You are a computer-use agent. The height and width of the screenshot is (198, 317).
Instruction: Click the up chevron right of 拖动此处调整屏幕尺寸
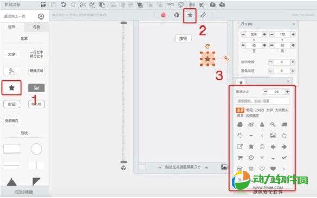click(206, 168)
